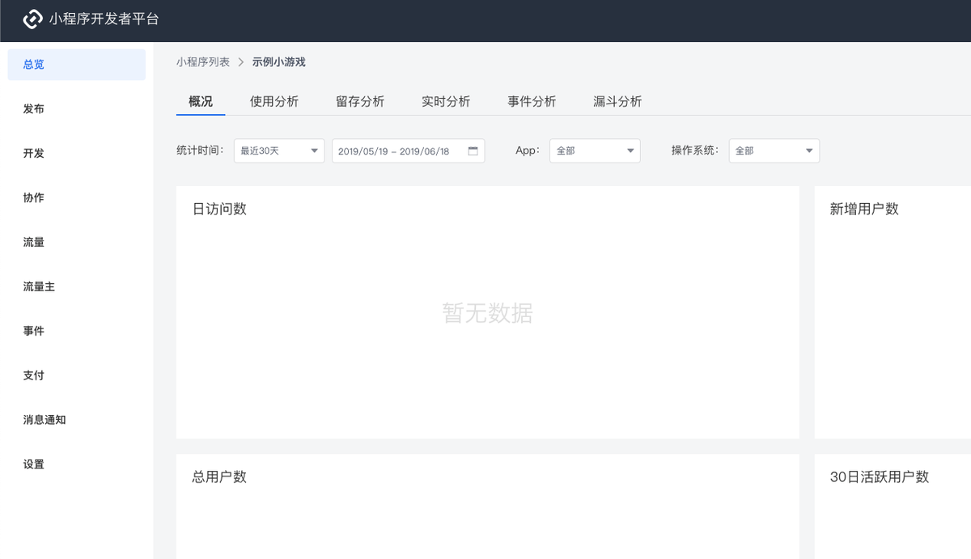Screen dimensions: 971x559
Task: Open the 操作系统 filter dropdown
Action: coord(774,150)
